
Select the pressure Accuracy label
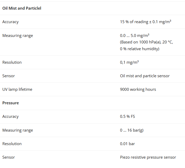[10, 117]
